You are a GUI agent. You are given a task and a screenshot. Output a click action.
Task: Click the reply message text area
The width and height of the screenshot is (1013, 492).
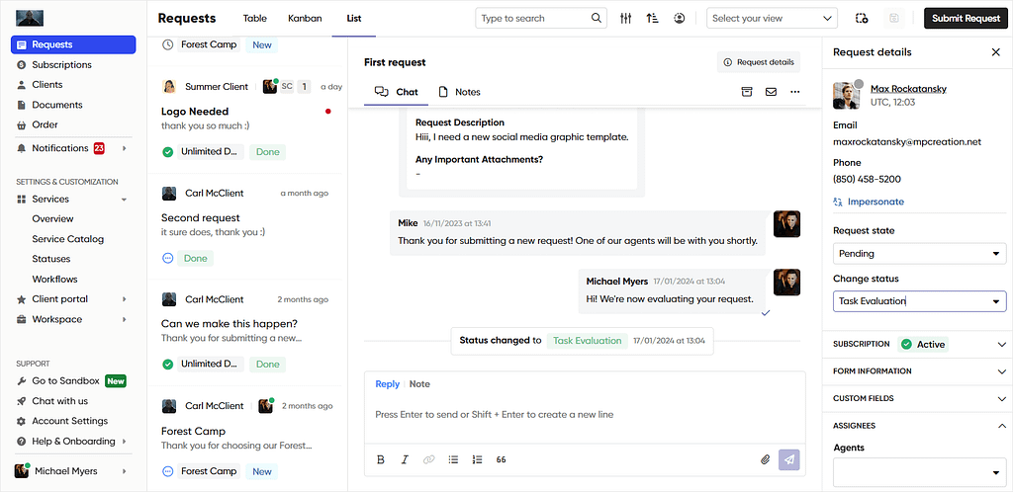point(585,415)
